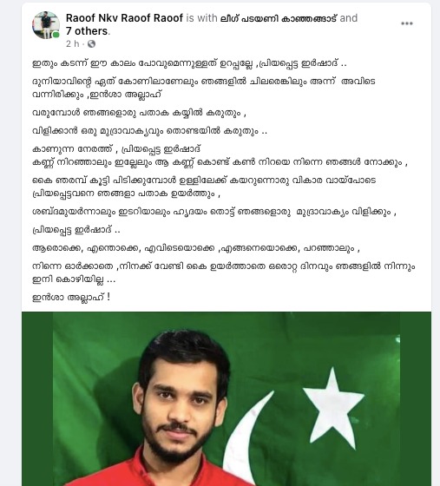Click paragraph beginning കൈ ഞരമ്പ് കൂട്ടി
Screen dimensions: 440x486
204,187
